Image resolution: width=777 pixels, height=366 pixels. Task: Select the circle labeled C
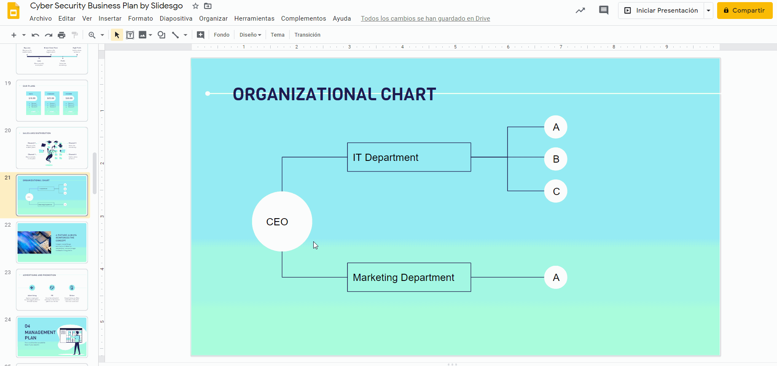pos(556,191)
